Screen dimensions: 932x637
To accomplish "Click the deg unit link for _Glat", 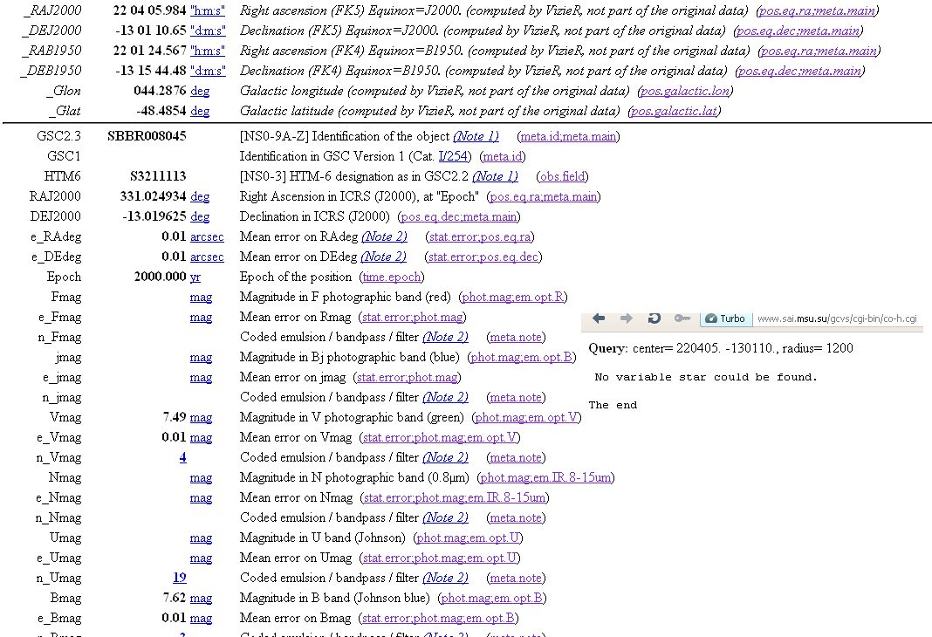I will (200, 111).
